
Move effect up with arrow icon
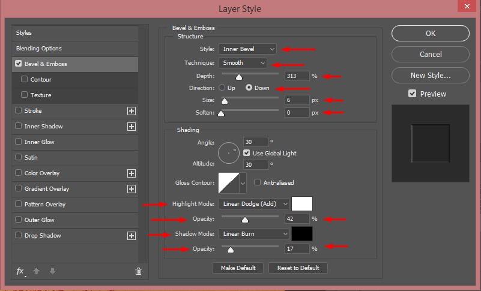(36, 271)
